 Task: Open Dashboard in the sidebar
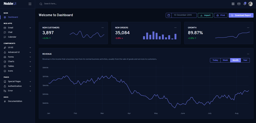click(13, 17)
